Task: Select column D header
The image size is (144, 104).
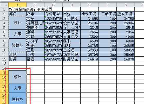Action: [71, 5]
